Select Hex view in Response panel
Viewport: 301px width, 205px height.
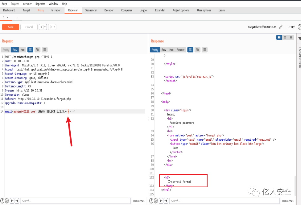click(x=171, y=50)
